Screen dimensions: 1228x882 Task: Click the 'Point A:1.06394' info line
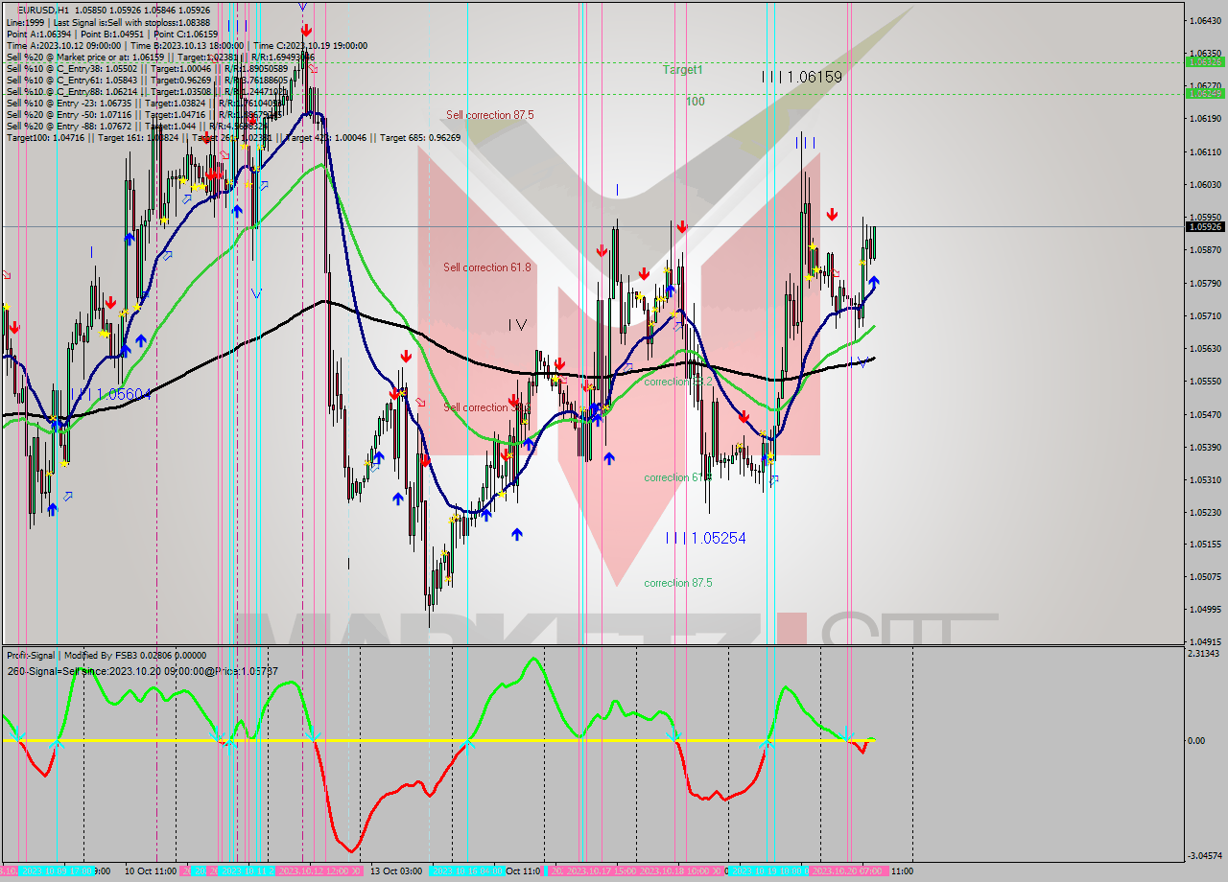click(112, 34)
